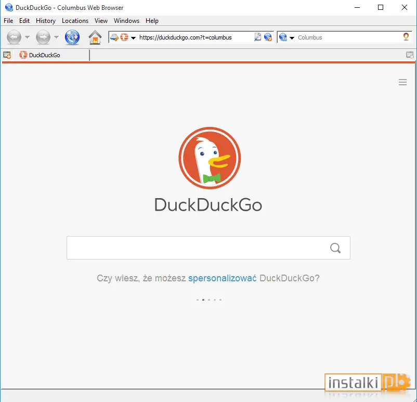417x402 pixels.
Task: Click the close tab icon at tab bar right
Action: 410,55
